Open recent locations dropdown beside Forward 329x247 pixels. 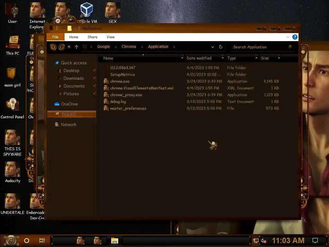[x=69, y=47]
